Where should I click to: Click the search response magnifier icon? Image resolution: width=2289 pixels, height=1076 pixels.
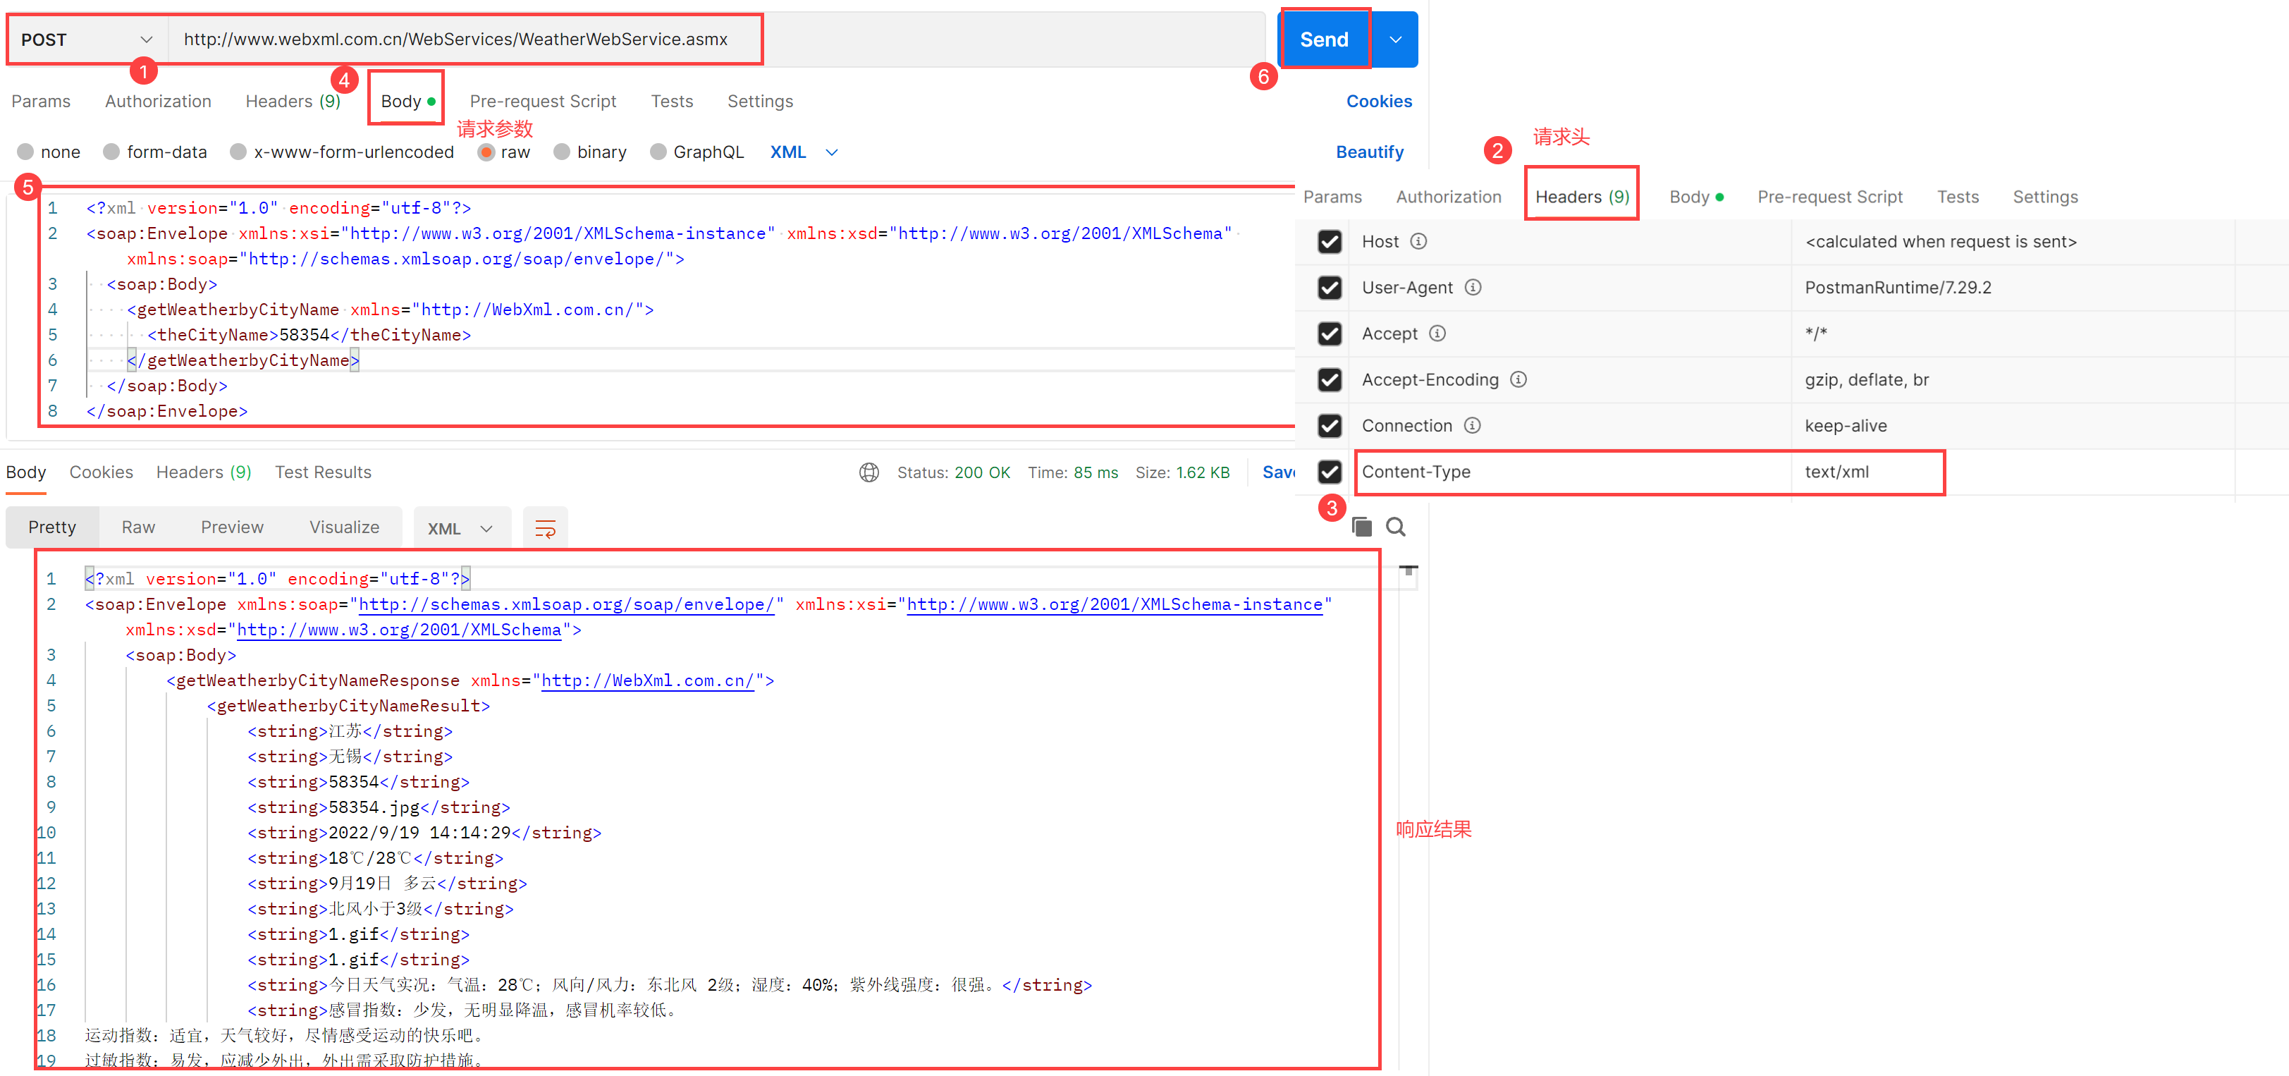(x=1395, y=527)
